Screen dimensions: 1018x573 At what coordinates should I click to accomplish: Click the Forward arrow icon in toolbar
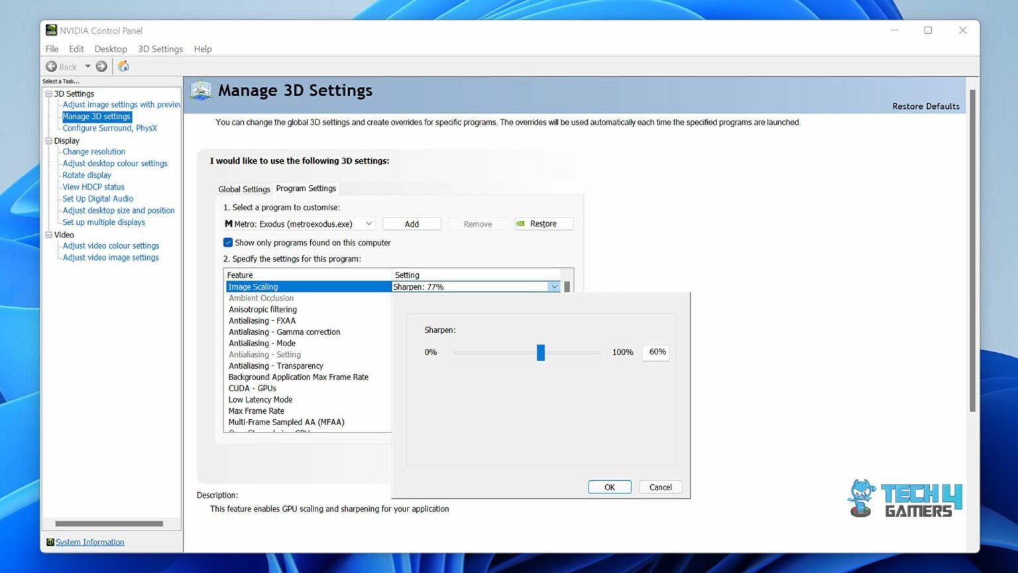point(101,66)
